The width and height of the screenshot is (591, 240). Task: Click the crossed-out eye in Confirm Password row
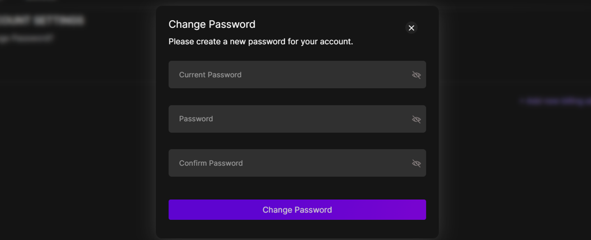[416, 163]
